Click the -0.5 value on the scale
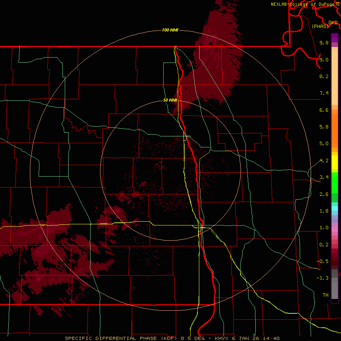 tap(322, 261)
